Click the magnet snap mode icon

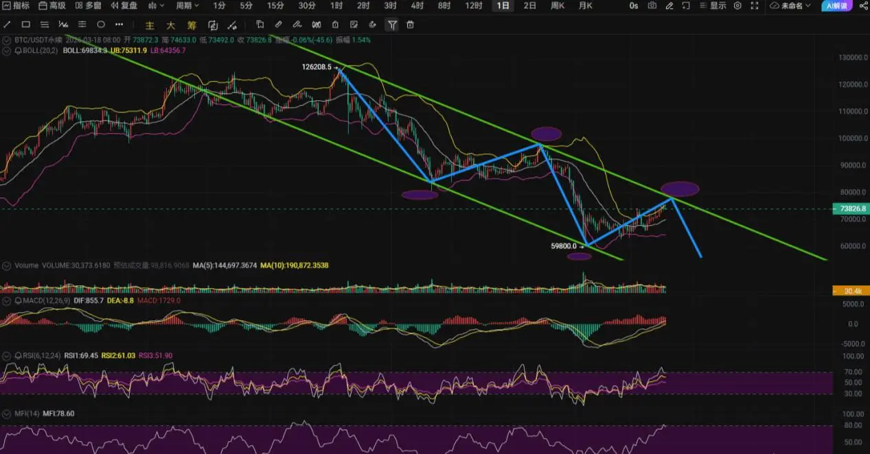[316, 25]
